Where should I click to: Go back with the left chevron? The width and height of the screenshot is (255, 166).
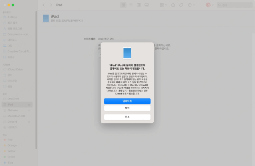coord(44,5)
